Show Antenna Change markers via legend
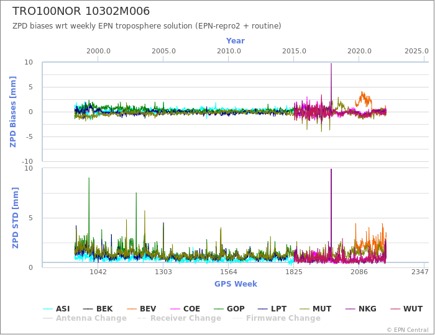This screenshot has height=335, width=435. tap(85, 318)
